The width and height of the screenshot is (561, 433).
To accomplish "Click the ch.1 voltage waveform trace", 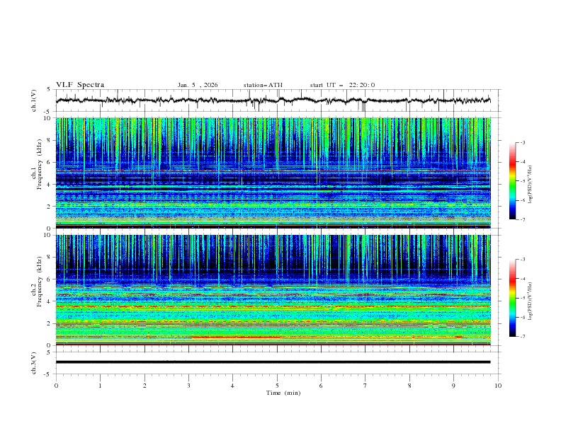I will click(273, 100).
